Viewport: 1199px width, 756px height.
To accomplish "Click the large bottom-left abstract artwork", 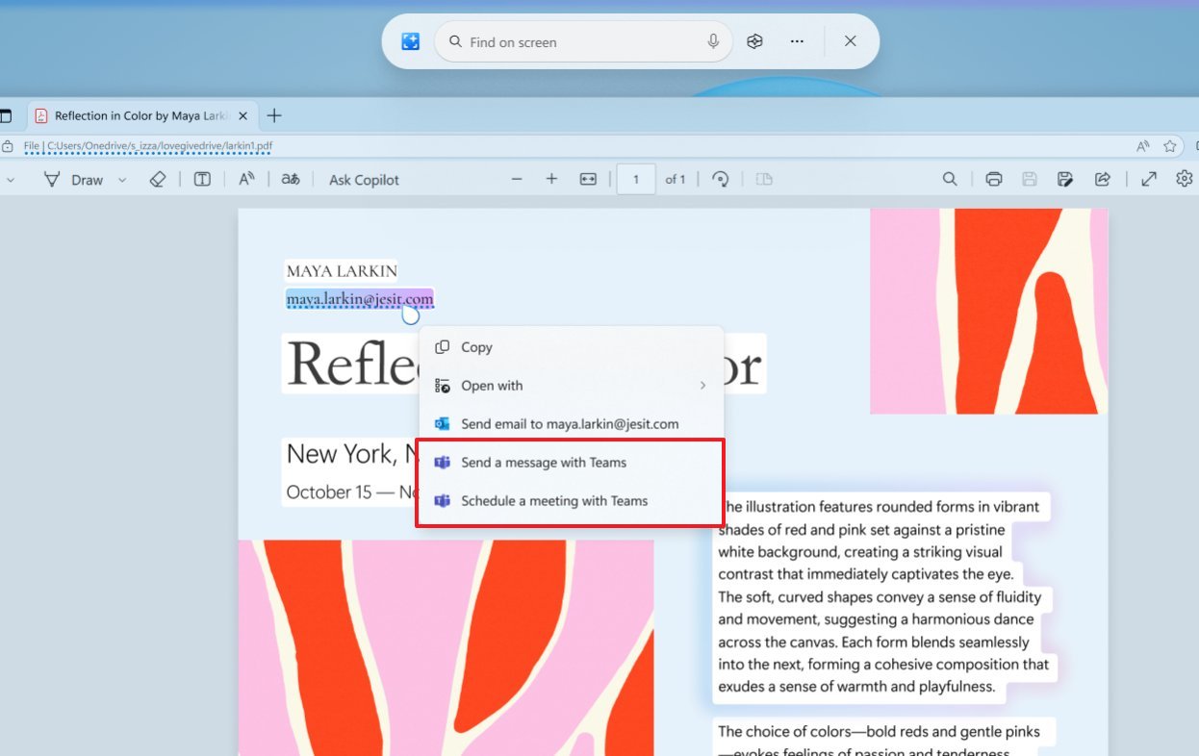I will [x=446, y=647].
